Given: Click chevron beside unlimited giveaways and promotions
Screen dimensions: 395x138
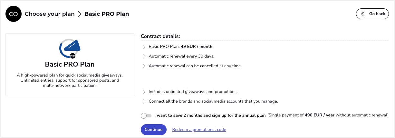Looking at the screenshot, I should [144, 92].
